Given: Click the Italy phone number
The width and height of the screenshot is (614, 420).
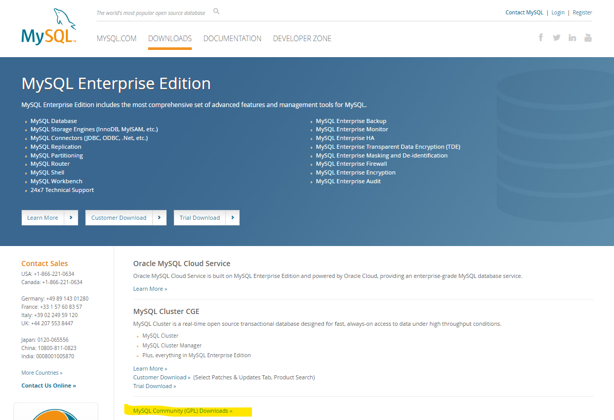Looking at the screenshot, I should click(x=56, y=315).
